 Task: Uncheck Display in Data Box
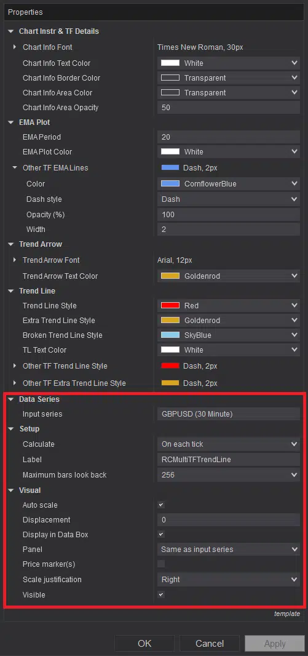tap(161, 534)
